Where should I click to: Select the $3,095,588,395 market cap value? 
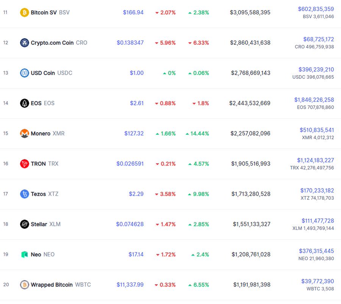pos(250,12)
